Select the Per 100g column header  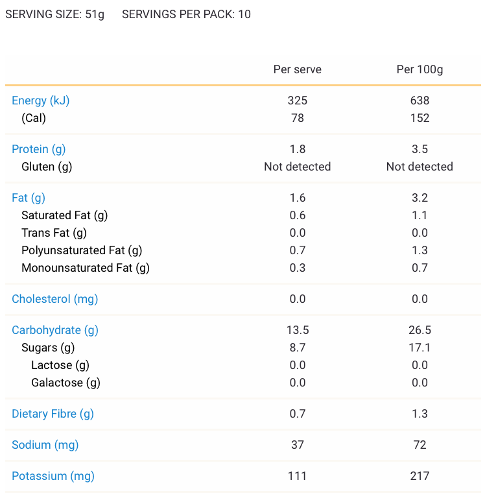point(420,69)
